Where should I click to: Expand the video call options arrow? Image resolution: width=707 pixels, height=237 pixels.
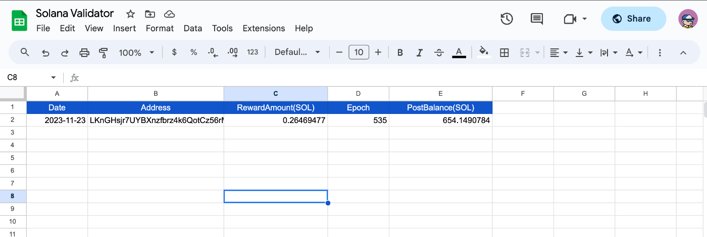pyautogui.click(x=585, y=19)
